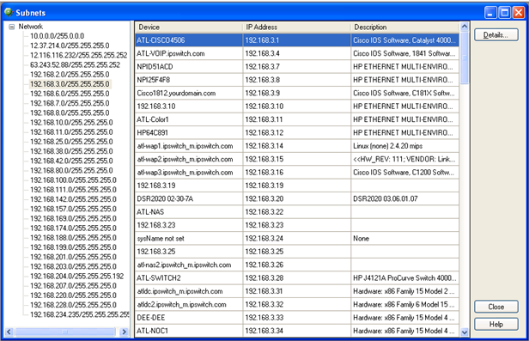Select subnet 192.168.220.0/255.255.255.0
This screenshot has height=341, width=529.
click(73, 295)
